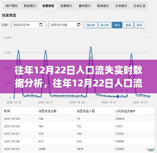This screenshot has width=157, height=153.
Task: Group data with 按周 button
Action: (128, 25)
